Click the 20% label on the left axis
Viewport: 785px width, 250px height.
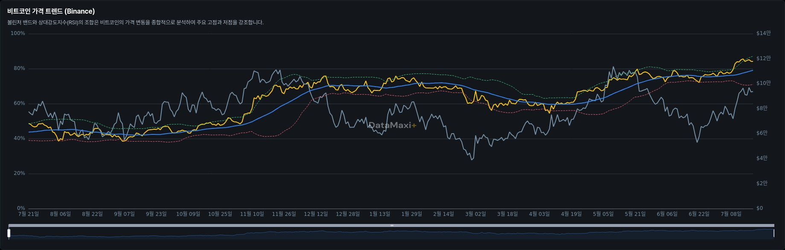tap(19, 173)
